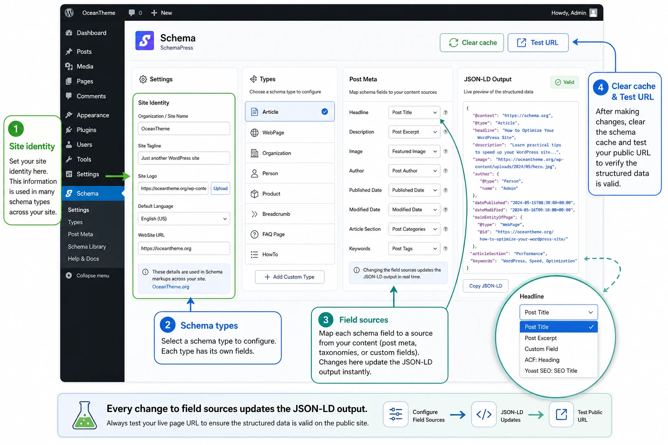Screen dimensions: 668x445
Task: Open the Image source dropdown
Action: pyautogui.click(x=414, y=152)
